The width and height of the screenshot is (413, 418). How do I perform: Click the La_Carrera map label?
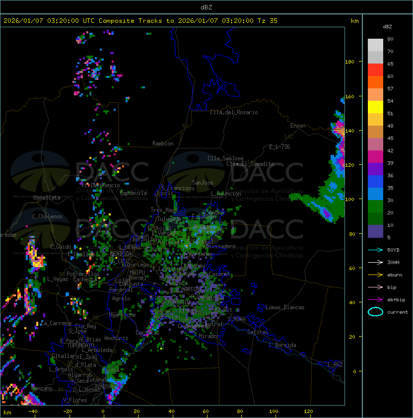click(x=56, y=323)
